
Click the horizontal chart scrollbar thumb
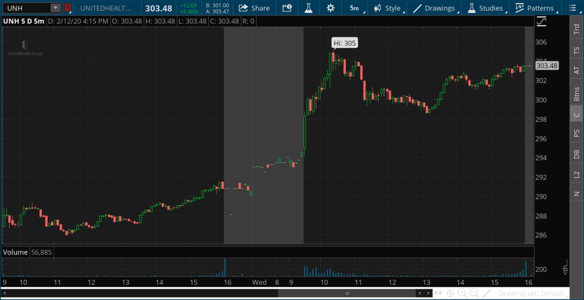click(347, 293)
